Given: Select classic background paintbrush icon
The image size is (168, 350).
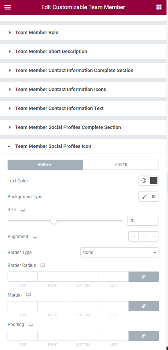Looking at the screenshot, I should point(144,197).
